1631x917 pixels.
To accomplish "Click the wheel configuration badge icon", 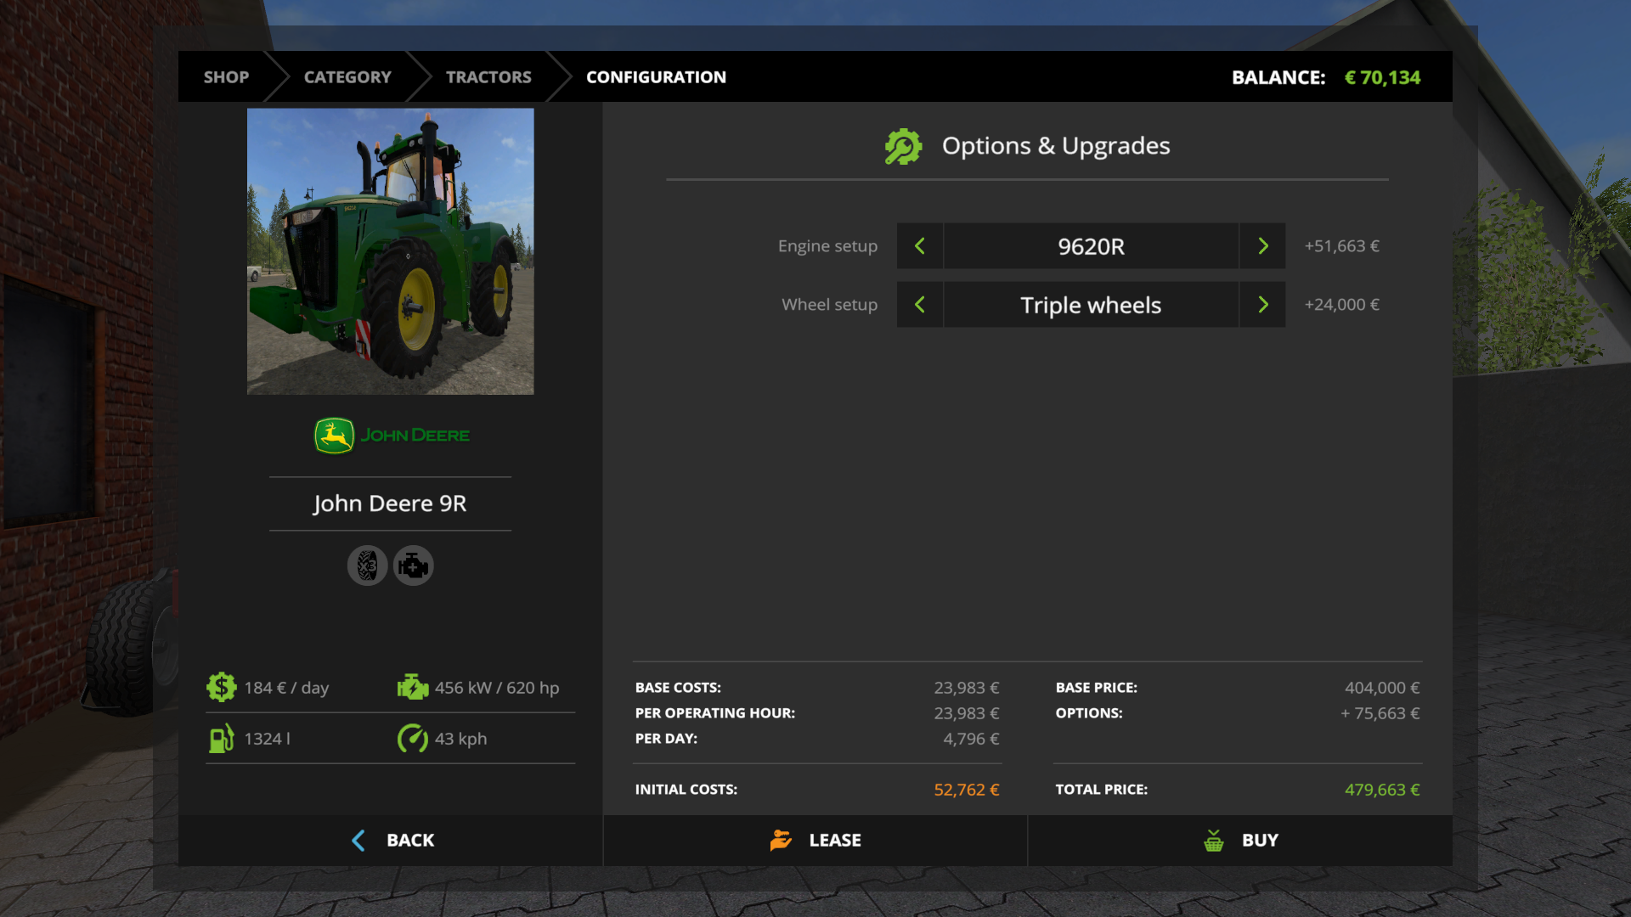I will (367, 565).
